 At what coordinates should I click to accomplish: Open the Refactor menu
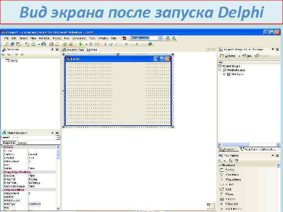(x=44, y=38)
